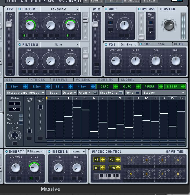The height and width of the screenshot is (195, 190).
Task: Click the 5 LFO drag-handle crosshair icon
Action: coord(116,86)
